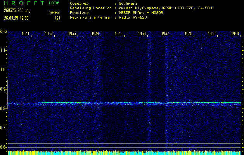Image resolution: width=244 pixels, height=155 pixels.
Task: Select the 0.9 kHz axis label
Action: [x=3, y=89]
